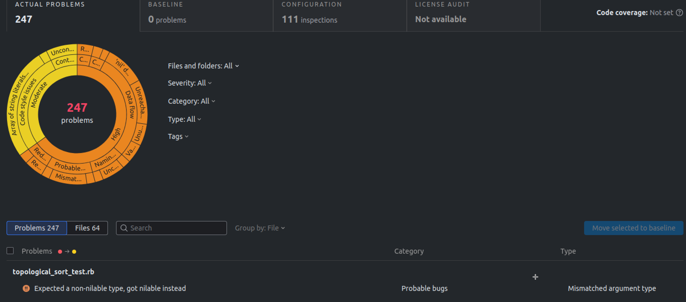Click the Code coverage help question-mark icon
Image resolution: width=686 pixels, height=302 pixels.
[679, 13]
